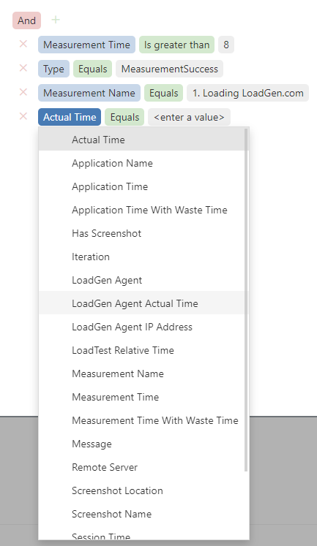317x546 pixels.
Task: Change the Type field selector
Action: point(53,69)
